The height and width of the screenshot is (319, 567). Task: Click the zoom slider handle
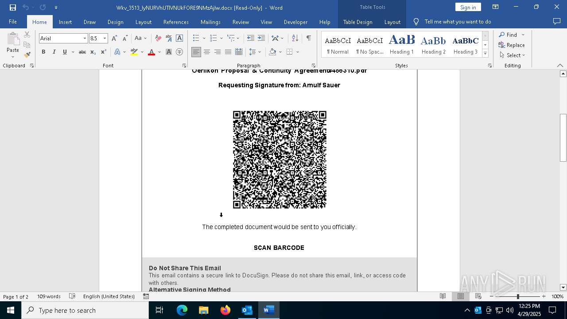pyautogui.click(x=518, y=296)
